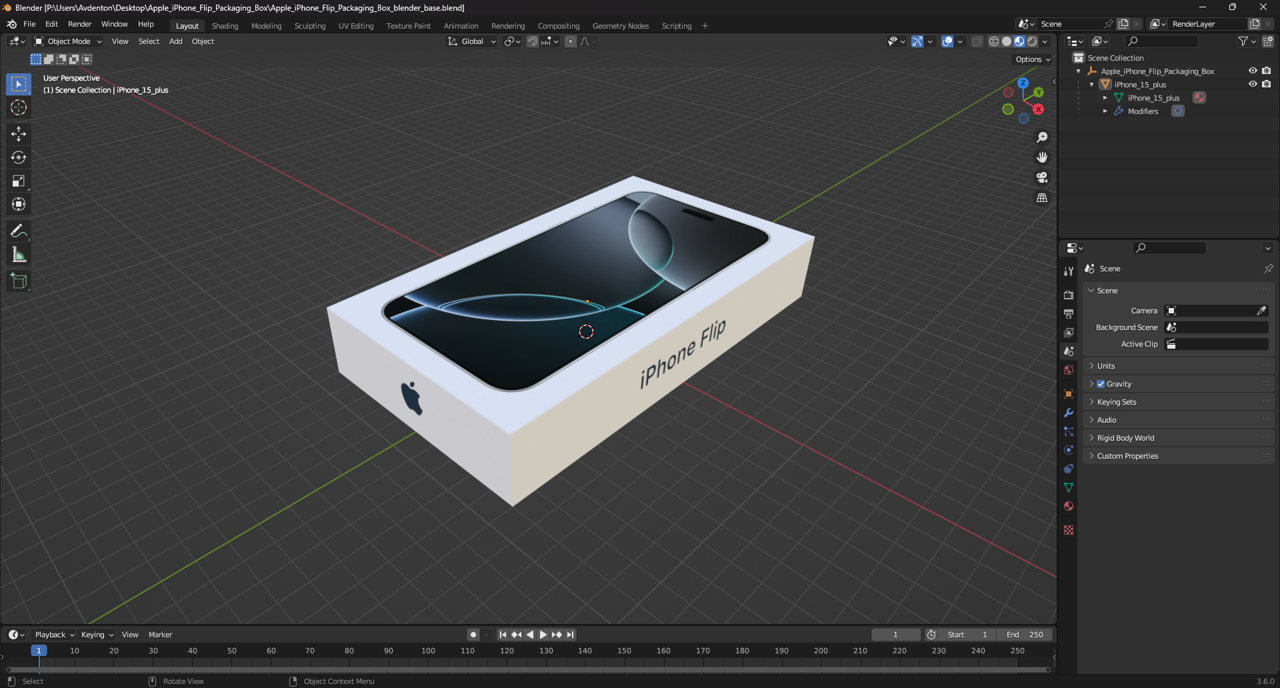Click the Select Box tool
1280x688 pixels.
point(19,84)
